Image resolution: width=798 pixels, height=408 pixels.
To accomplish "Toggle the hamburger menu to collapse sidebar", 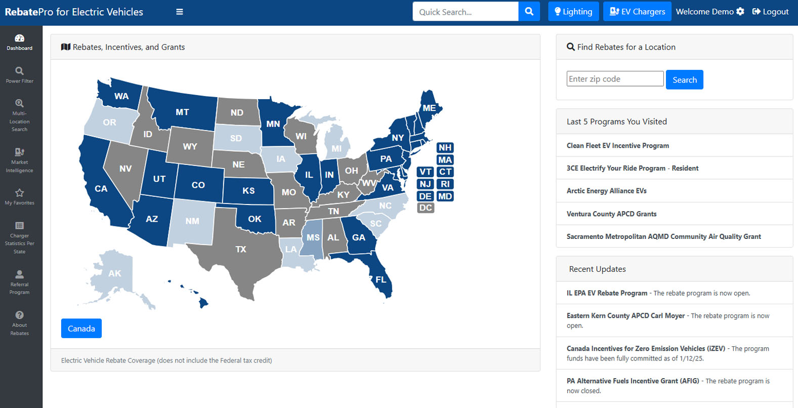I will [x=179, y=12].
